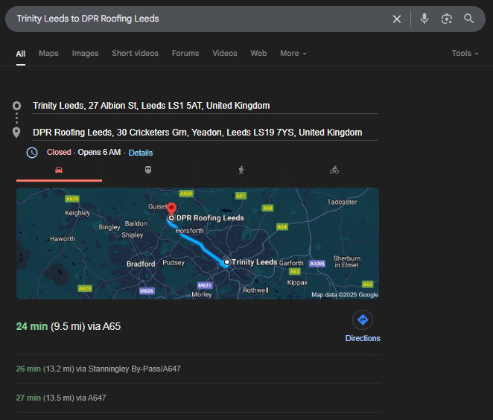
Task: Click the Map data ©2025 Google attribution
Action: coord(345,295)
